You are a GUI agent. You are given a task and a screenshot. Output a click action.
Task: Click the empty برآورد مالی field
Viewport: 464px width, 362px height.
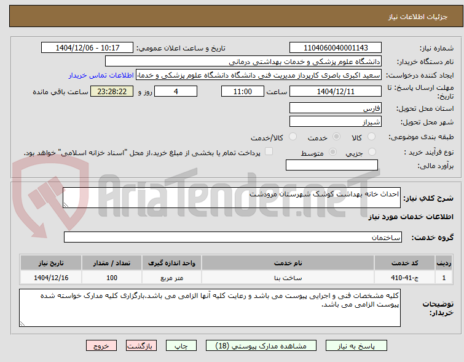332,165
